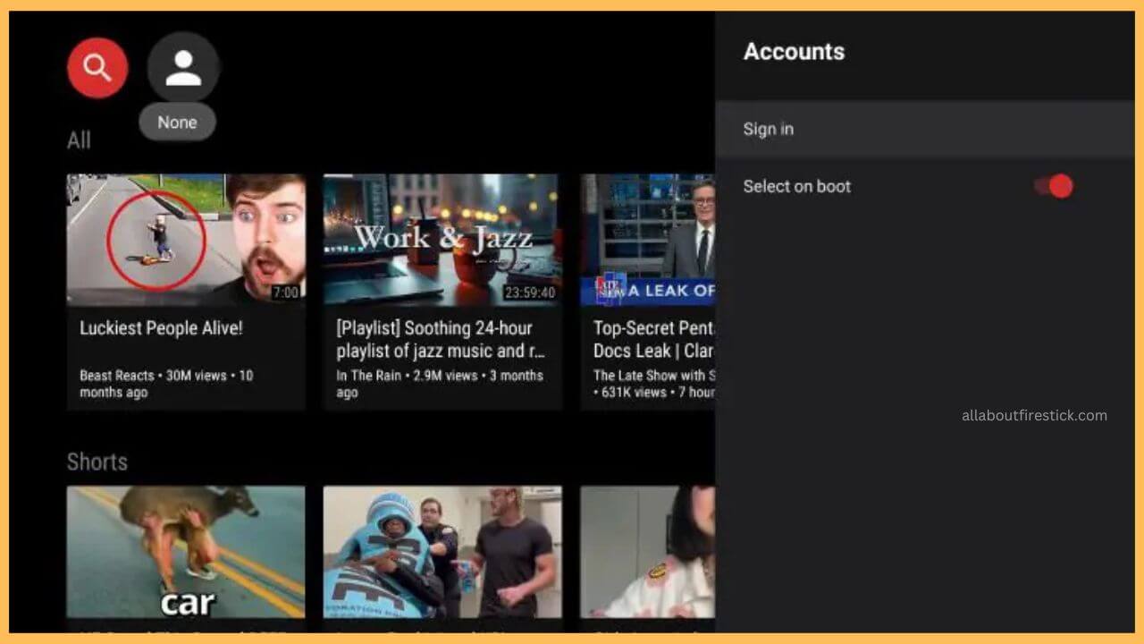Play the 24-hour jazz playlist video
This screenshot has height=644, width=1144.
[x=442, y=240]
